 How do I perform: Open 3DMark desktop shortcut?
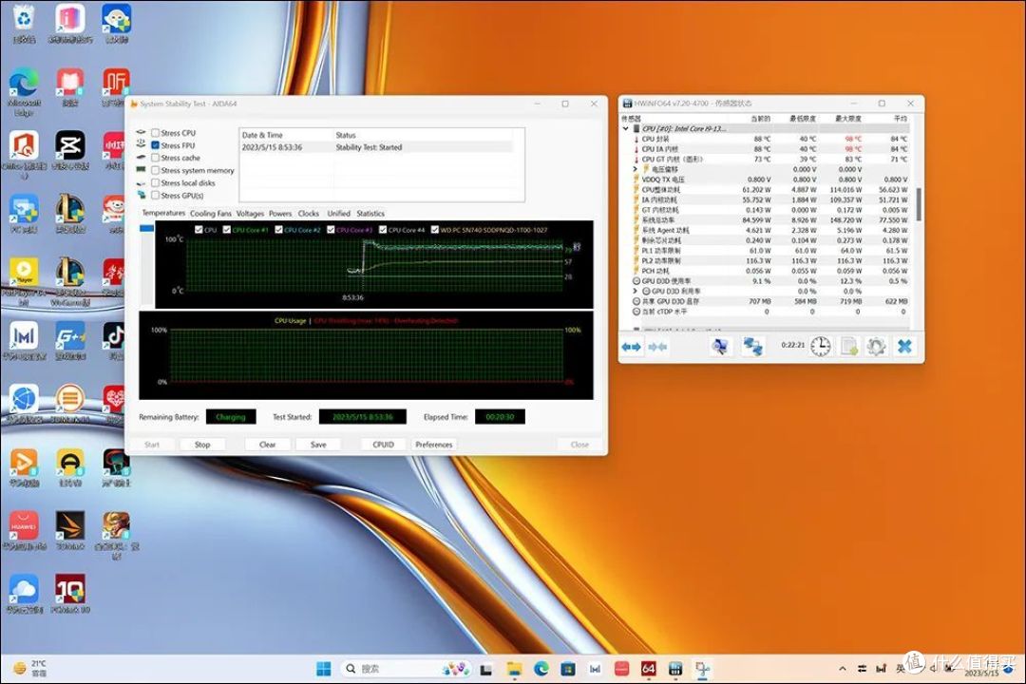[x=70, y=530]
